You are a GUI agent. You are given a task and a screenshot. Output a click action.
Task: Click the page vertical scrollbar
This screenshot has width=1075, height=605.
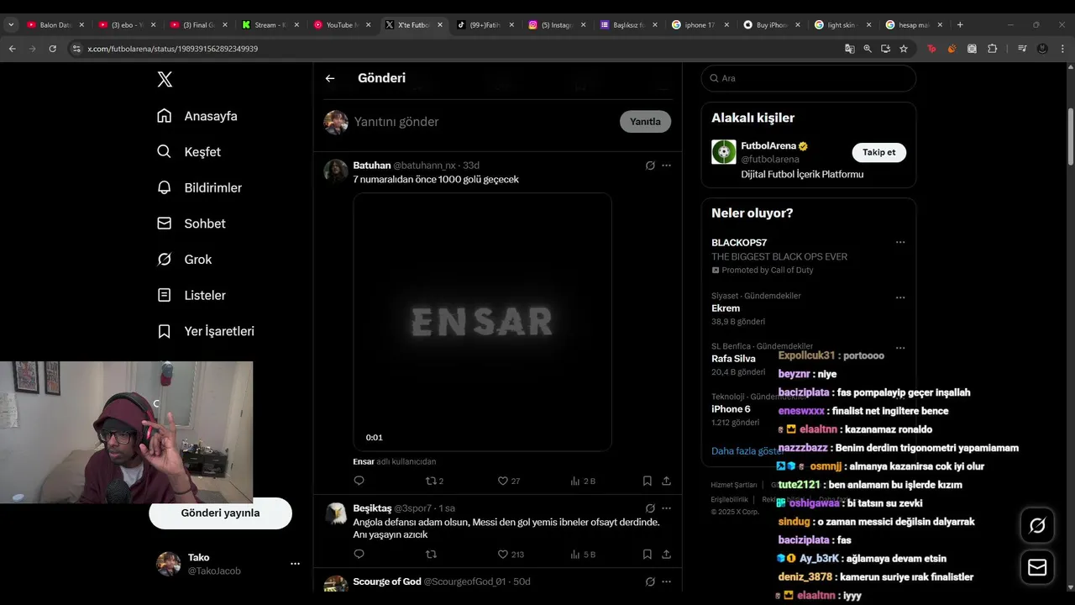coord(1070,136)
